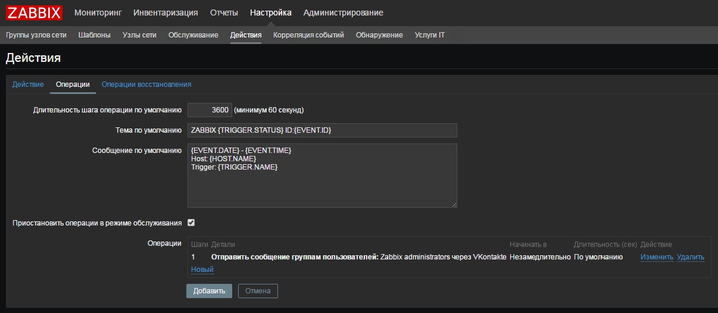The height and width of the screenshot is (313, 718).
Task: Click the default step duration field 3600
Action: [x=210, y=110]
